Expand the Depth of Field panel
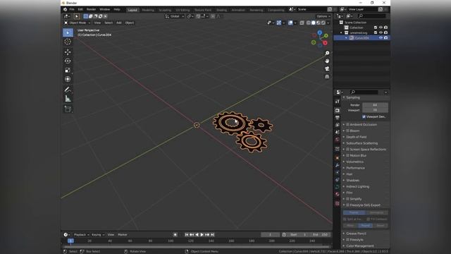The image size is (451, 254). coord(356,137)
